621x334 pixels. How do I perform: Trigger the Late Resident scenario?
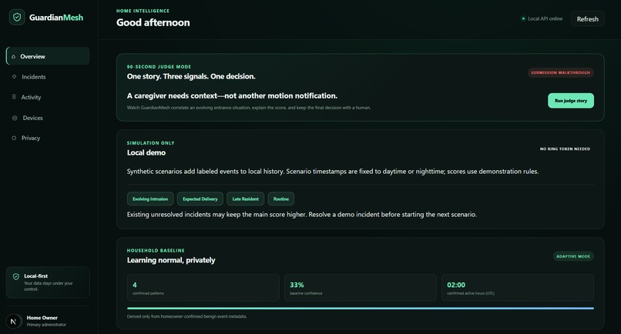pos(245,199)
